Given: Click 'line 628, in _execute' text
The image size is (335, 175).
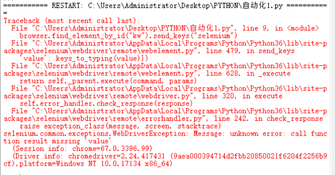Looking at the screenshot, I should (x=248, y=74).
